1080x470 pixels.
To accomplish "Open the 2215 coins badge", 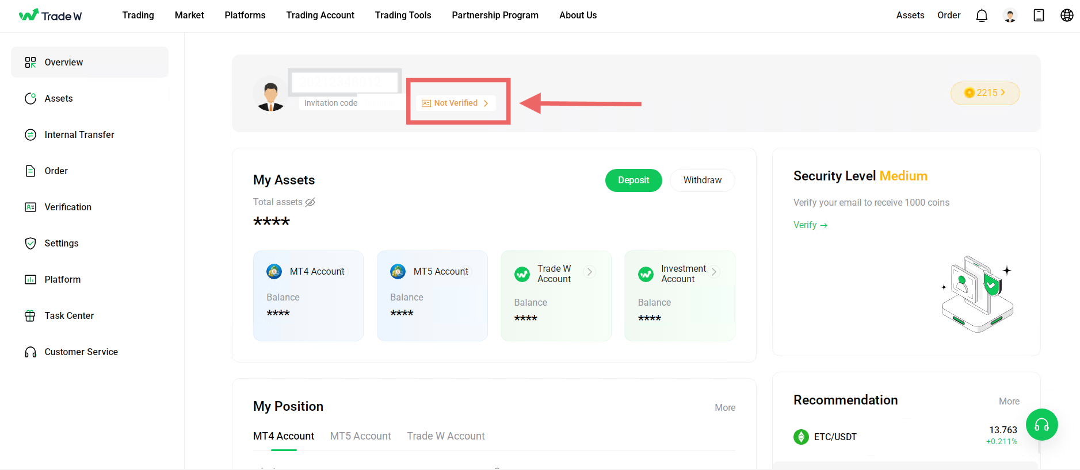I will (x=985, y=93).
